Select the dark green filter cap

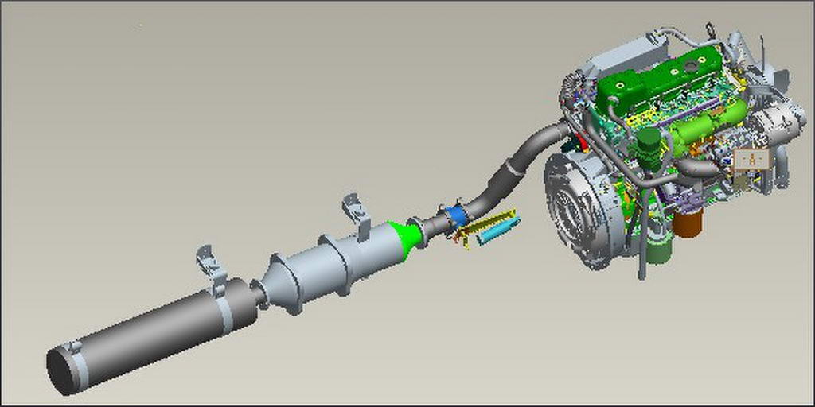click(x=649, y=145)
